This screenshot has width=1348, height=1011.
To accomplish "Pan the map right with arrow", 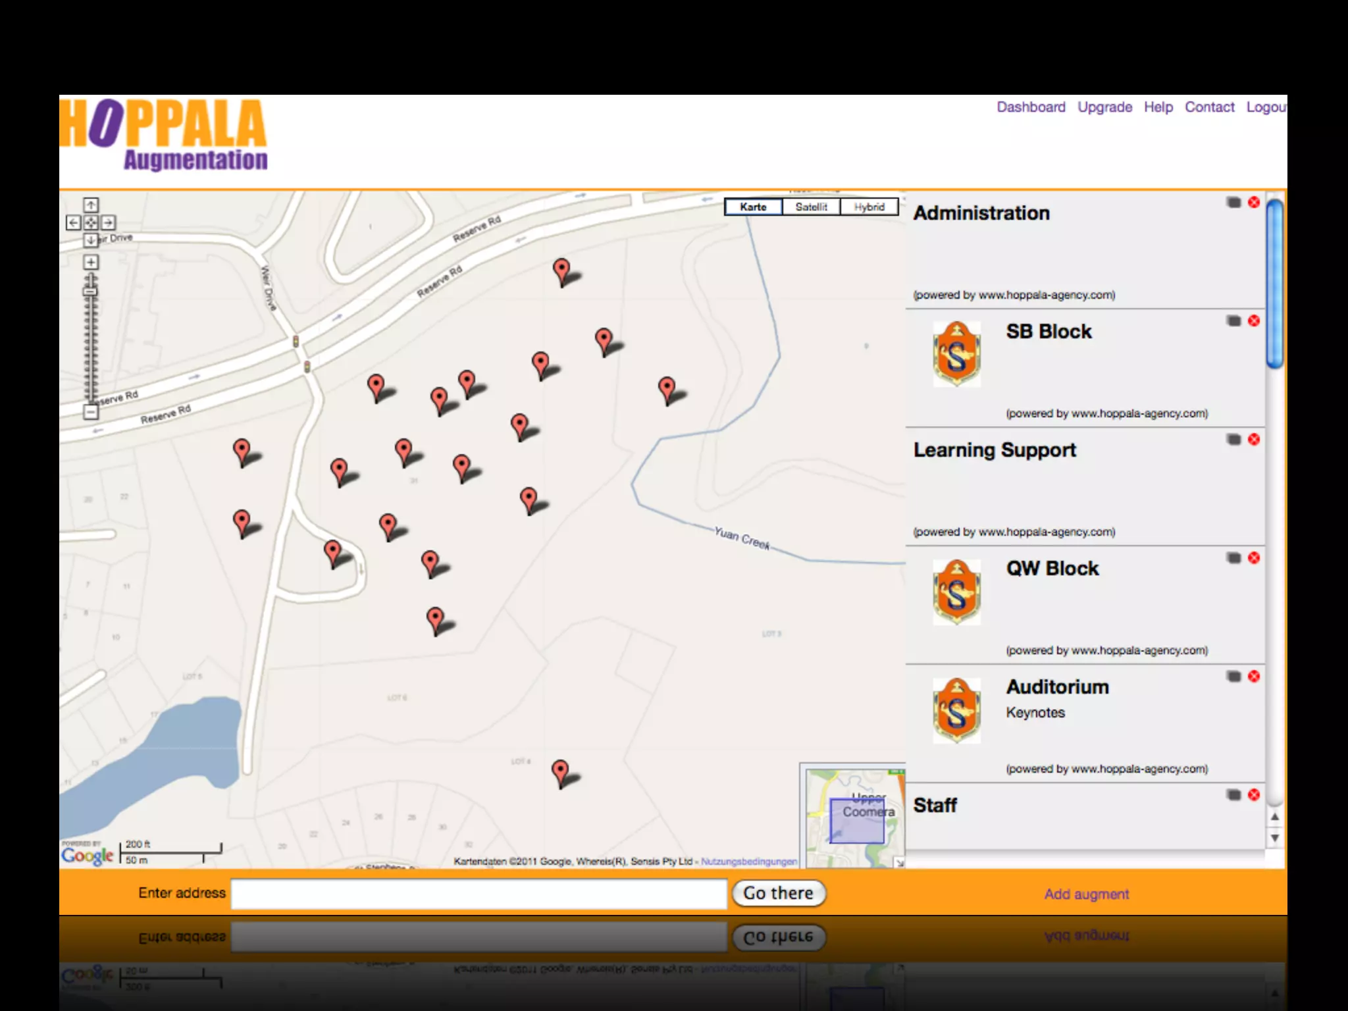I will [x=109, y=222].
